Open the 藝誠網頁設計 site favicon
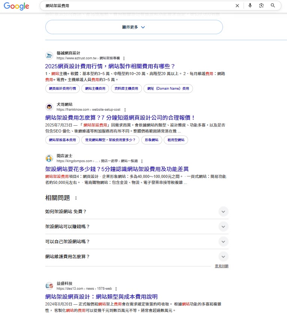 click(49, 56)
